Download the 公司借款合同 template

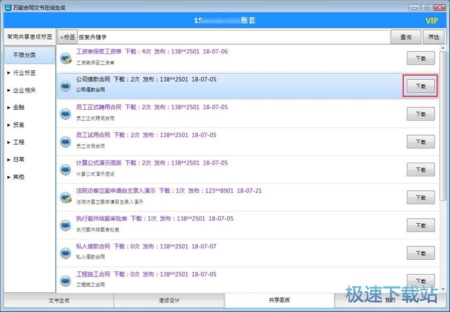pos(421,86)
